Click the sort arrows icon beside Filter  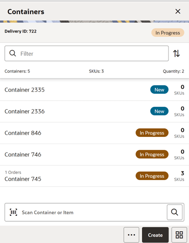[x=176, y=53]
